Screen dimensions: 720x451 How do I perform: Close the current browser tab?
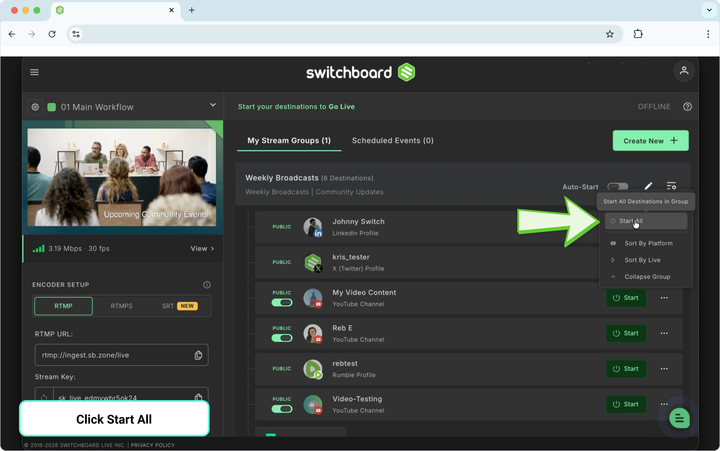172,10
